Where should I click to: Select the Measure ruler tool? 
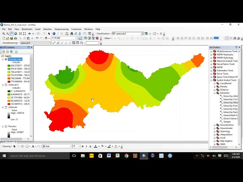[x=67, y=34]
